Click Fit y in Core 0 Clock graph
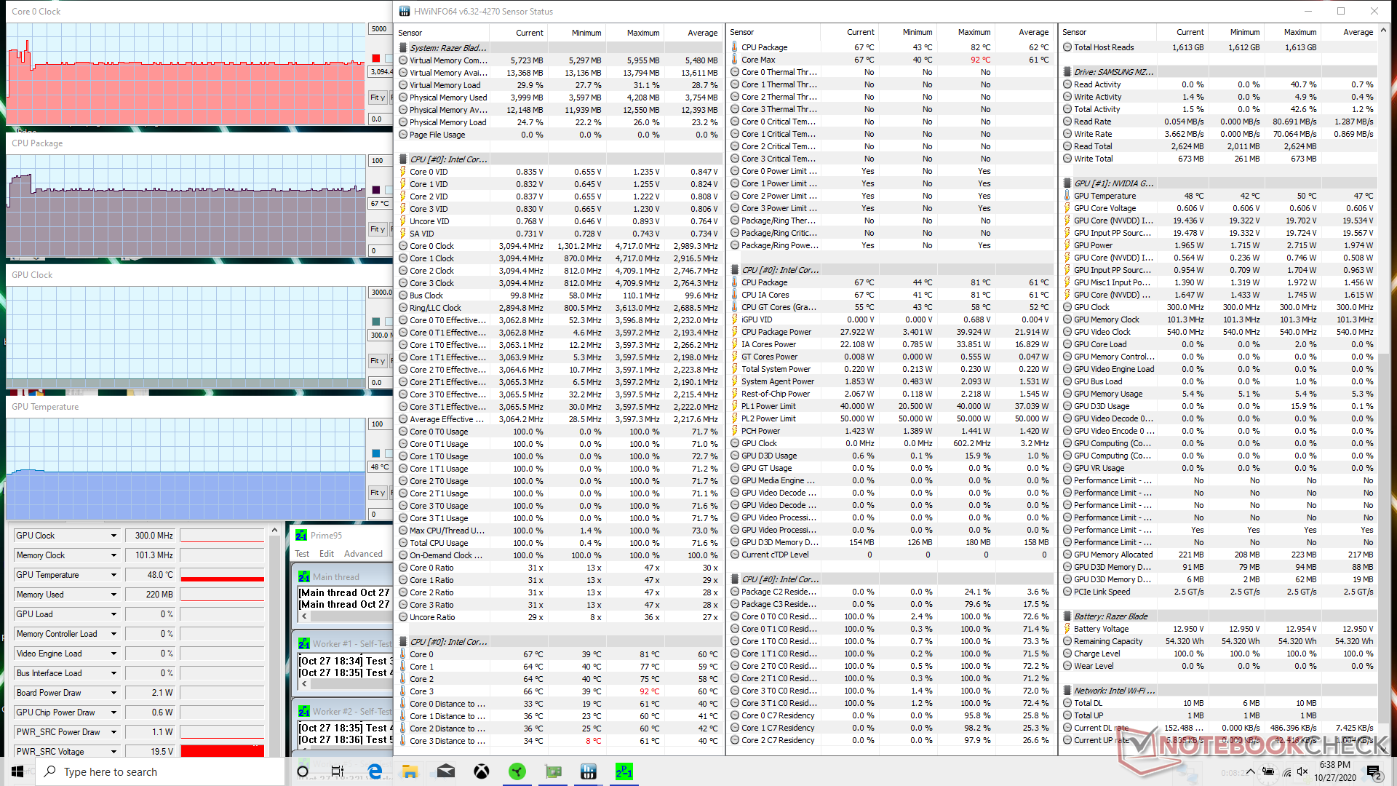1397x786 pixels. [377, 98]
